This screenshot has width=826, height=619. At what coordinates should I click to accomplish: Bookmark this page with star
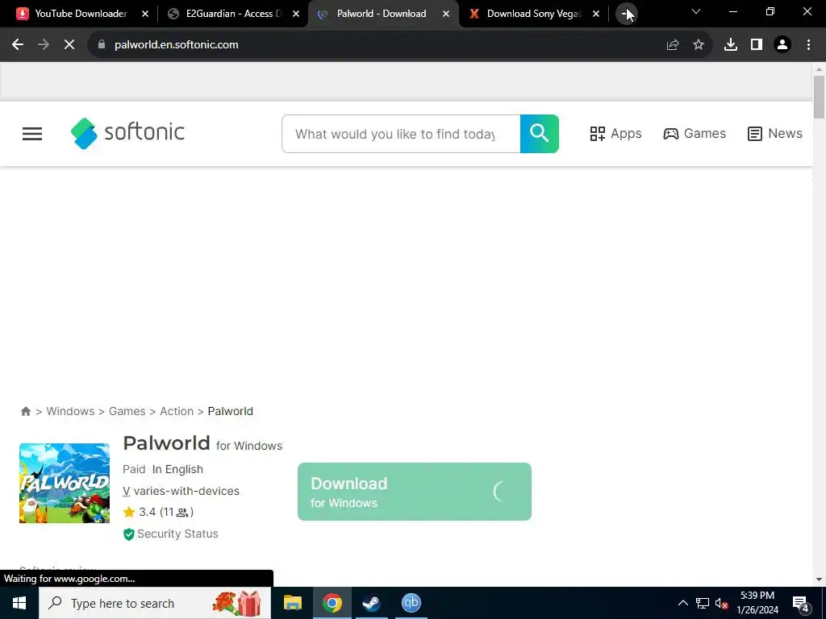(x=699, y=45)
